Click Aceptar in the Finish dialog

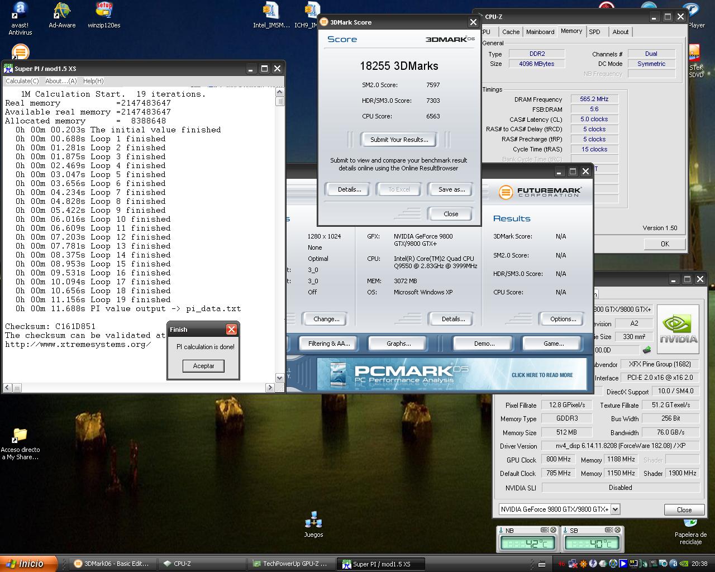pyautogui.click(x=203, y=366)
